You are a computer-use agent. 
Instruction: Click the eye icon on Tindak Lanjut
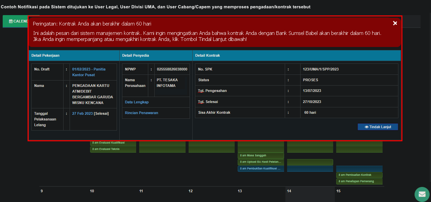click(366, 127)
